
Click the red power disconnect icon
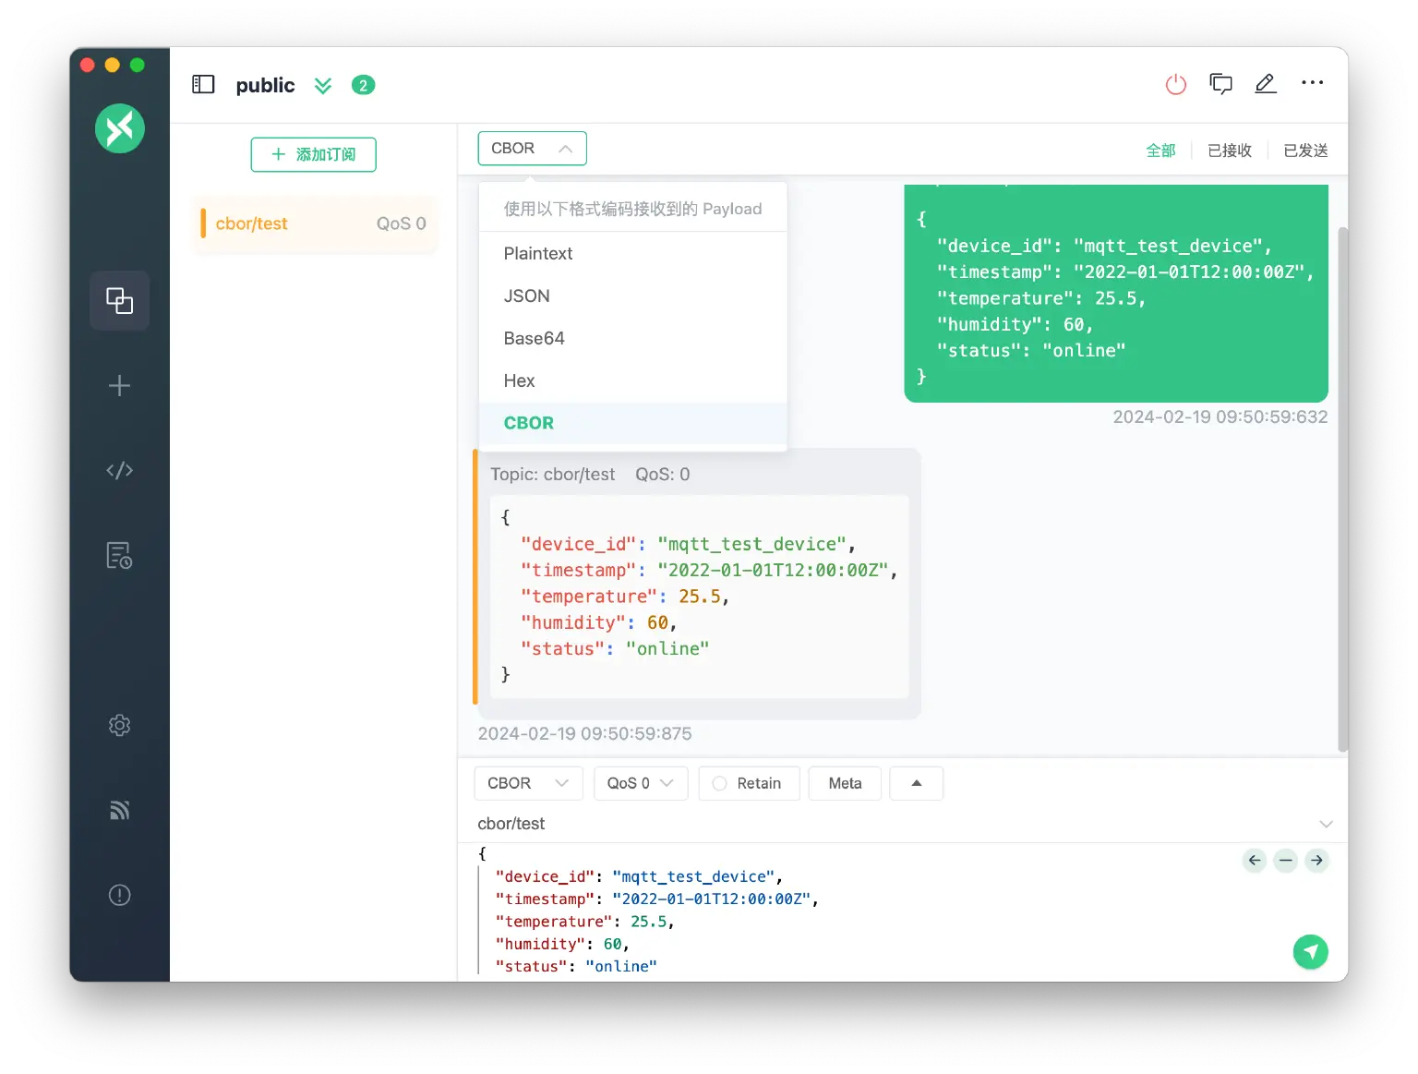pyautogui.click(x=1175, y=85)
